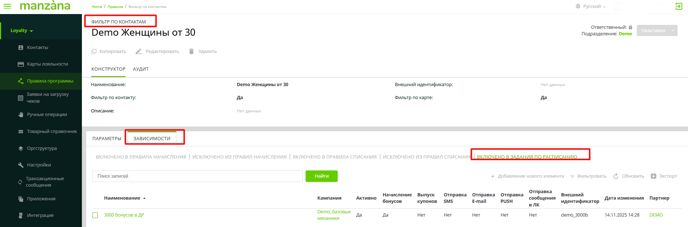Expand the Loyalty dropdown
688x227 pixels.
(x=22, y=31)
